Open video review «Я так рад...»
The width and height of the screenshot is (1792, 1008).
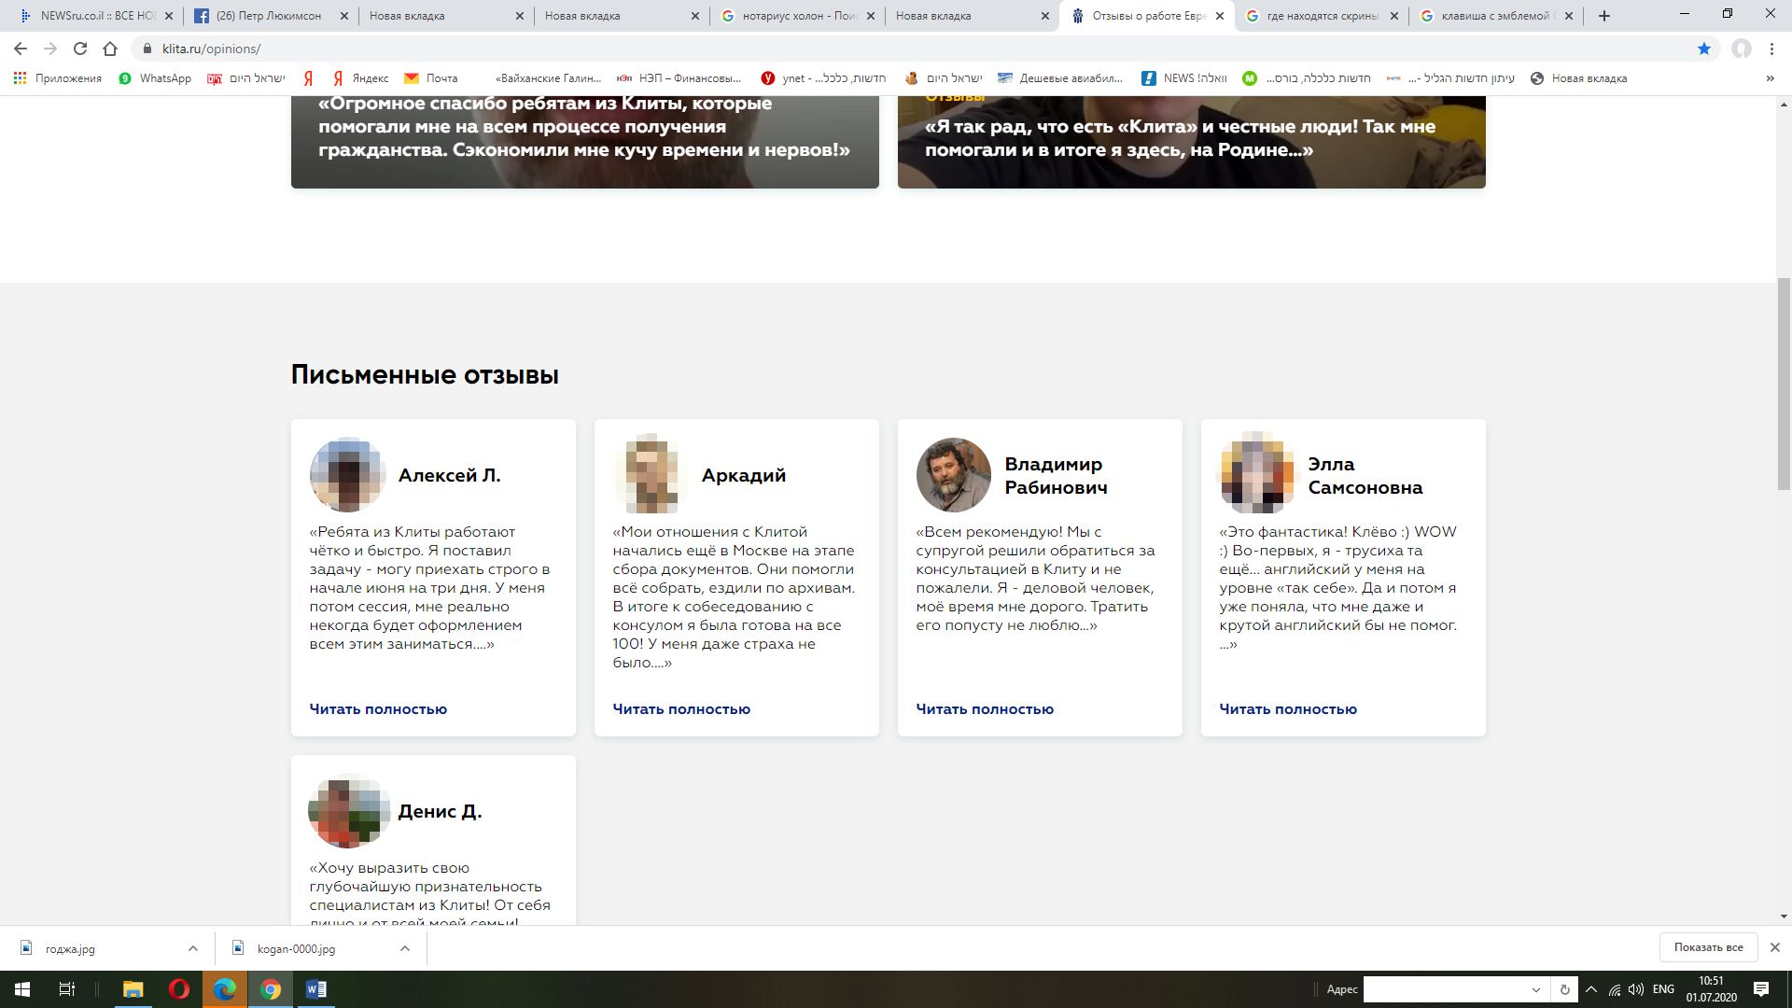[x=1192, y=142]
